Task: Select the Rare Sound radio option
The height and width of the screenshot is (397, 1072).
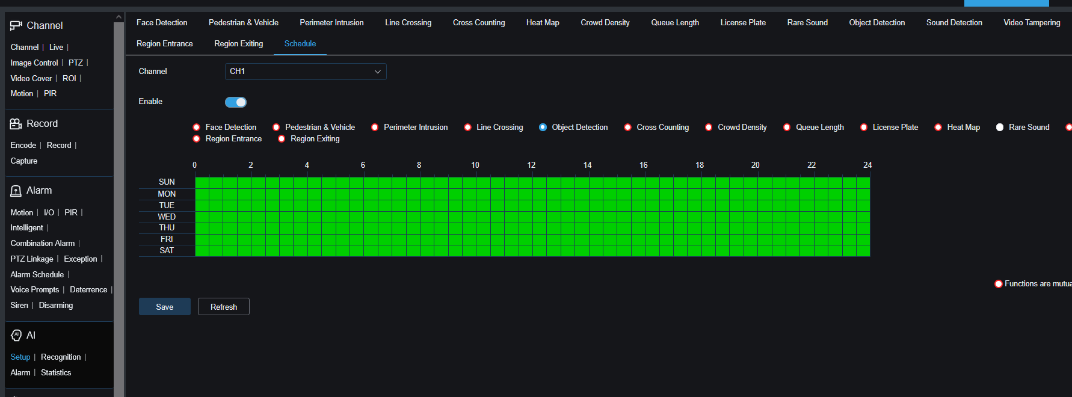Action: [1000, 128]
